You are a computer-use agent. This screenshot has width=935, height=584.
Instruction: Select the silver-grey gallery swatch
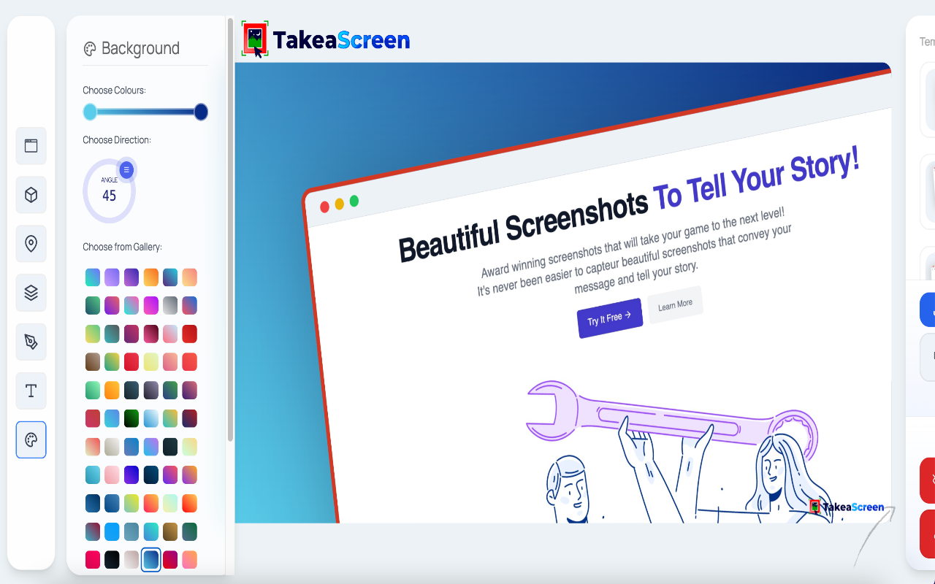170,305
